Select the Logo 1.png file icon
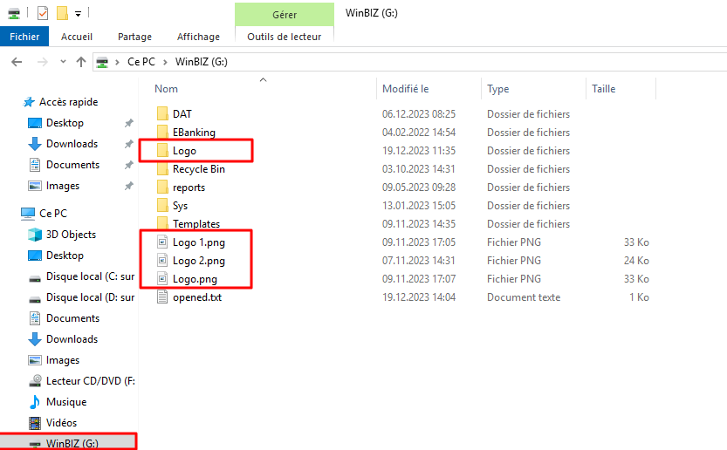The height and width of the screenshot is (450, 727). (162, 242)
